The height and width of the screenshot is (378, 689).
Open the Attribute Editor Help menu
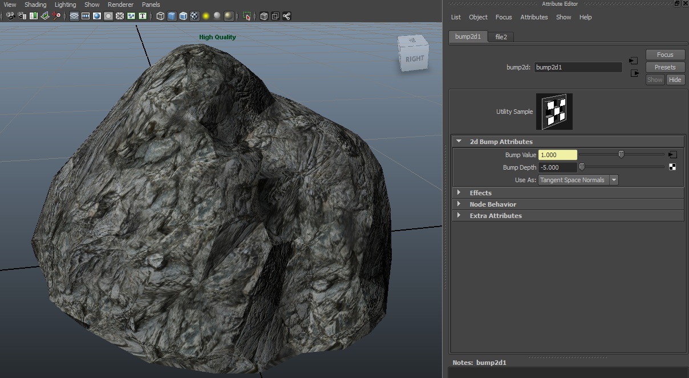click(x=586, y=17)
